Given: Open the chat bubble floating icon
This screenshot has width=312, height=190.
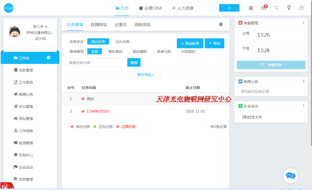Looking at the screenshot, I should tap(291, 176).
